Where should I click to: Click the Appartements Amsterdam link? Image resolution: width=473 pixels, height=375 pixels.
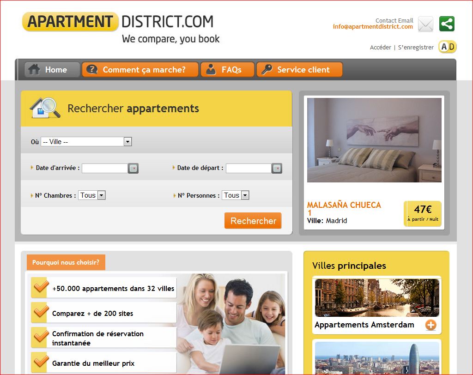click(364, 325)
